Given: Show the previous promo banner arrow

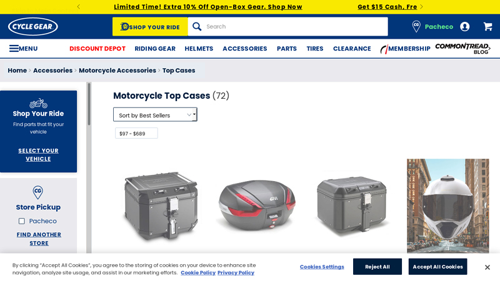Looking at the screenshot, I should click(79, 6).
